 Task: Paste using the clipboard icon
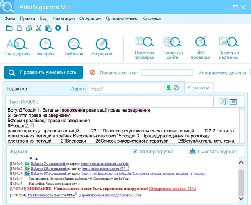click(x=48, y=28)
